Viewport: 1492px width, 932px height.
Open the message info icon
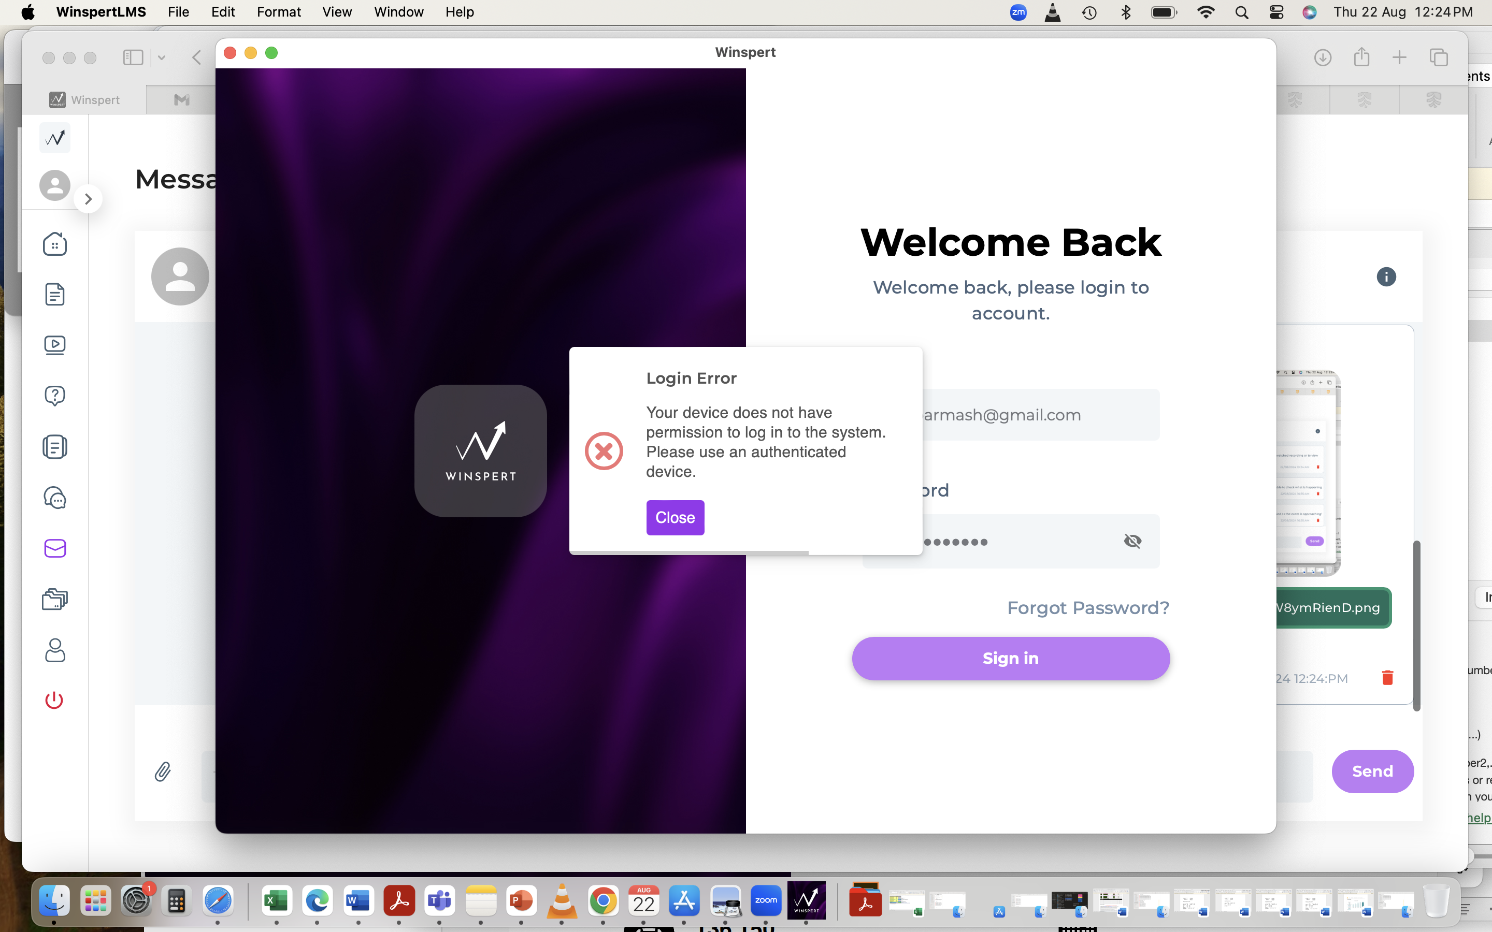(x=1386, y=277)
